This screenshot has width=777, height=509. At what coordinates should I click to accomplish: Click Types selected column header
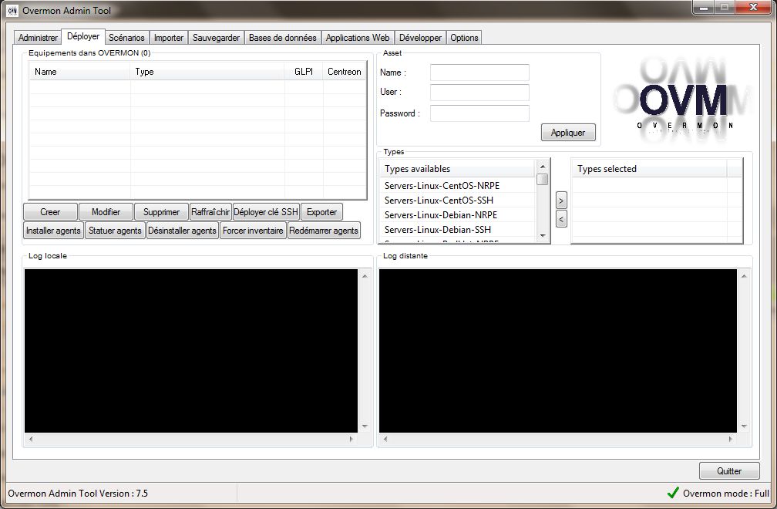pyautogui.click(x=650, y=169)
